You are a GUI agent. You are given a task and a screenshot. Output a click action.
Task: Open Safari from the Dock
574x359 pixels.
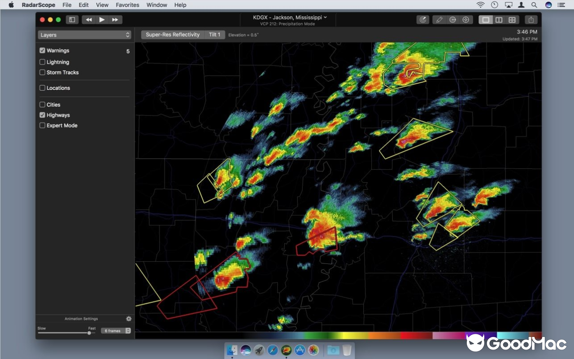click(x=273, y=350)
